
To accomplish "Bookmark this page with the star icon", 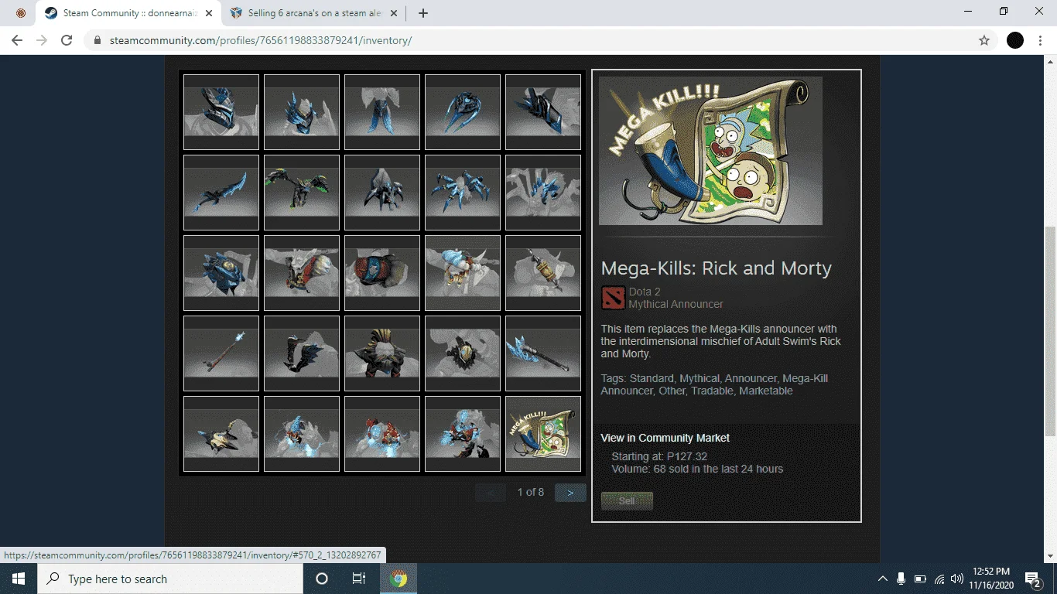I will tap(984, 40).
